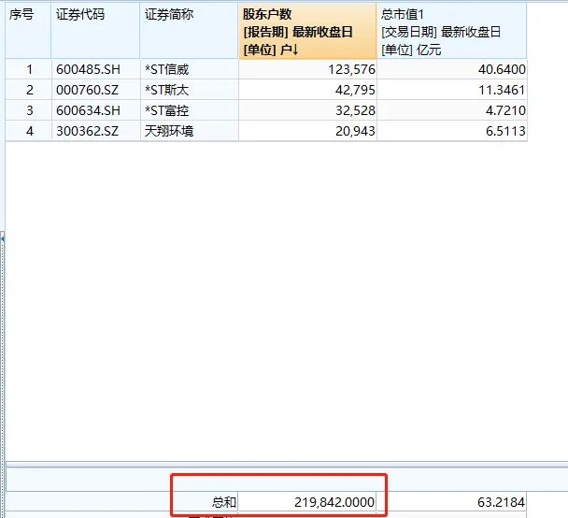The height and width of the screenshot is (518, 568).
Task: Select shareholder count 32,528
Action: (355, 110)
